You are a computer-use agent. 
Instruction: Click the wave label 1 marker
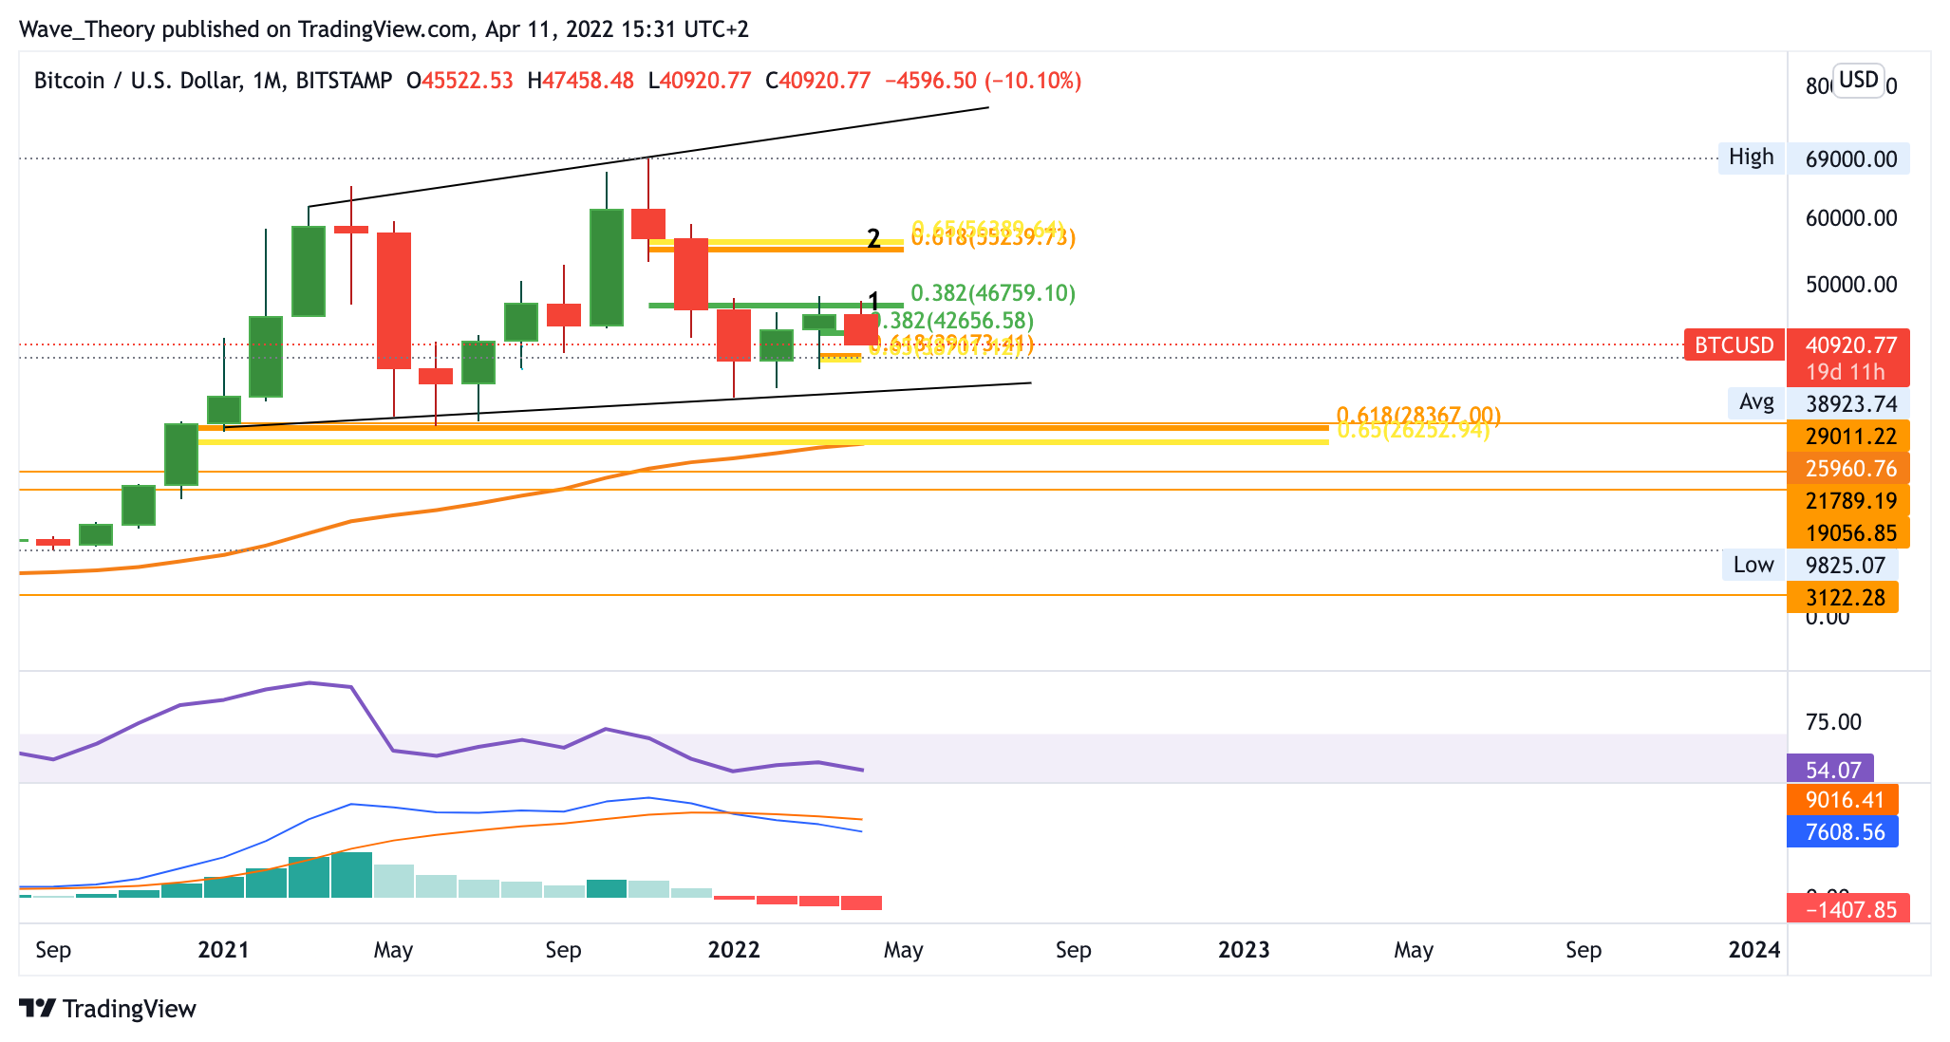click(x=872, y=302)
